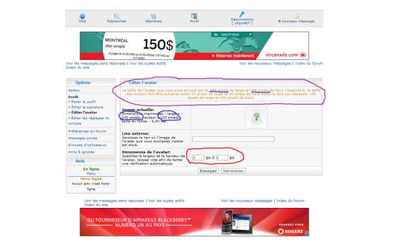The width and height of the screenshot is (407, 243).
Task: Click Voir les nouveaux messages top link
Action: coord(265,63)
